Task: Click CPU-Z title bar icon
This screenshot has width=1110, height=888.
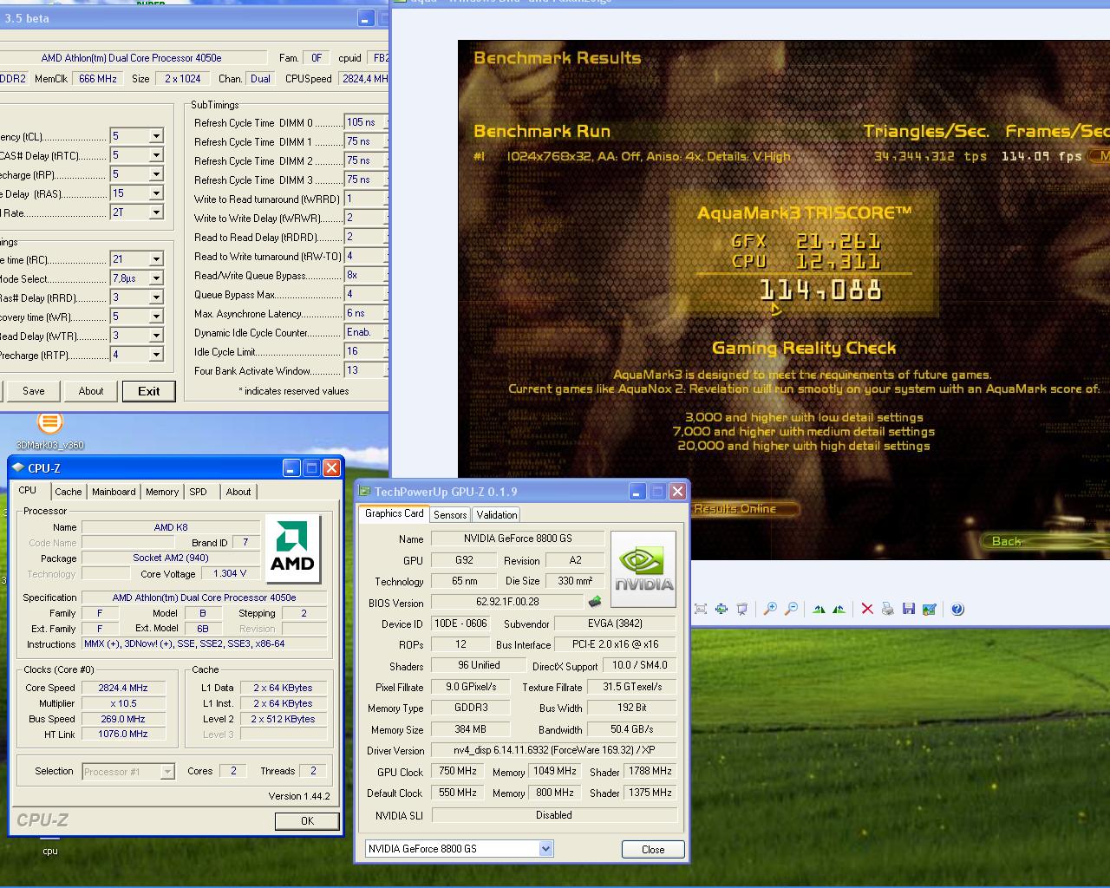Action: click(x=18, y=467)
